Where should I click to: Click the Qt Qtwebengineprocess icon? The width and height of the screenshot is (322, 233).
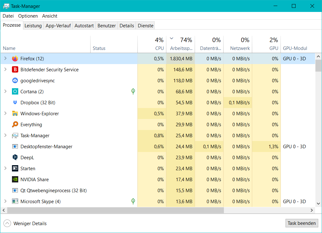[15, 190]
